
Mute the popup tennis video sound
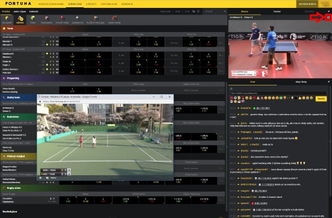[x=47, y=178]
